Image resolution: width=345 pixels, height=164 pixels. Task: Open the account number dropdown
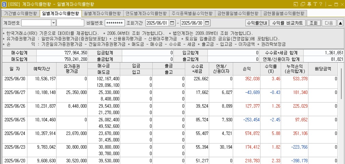tap(53, 23)
